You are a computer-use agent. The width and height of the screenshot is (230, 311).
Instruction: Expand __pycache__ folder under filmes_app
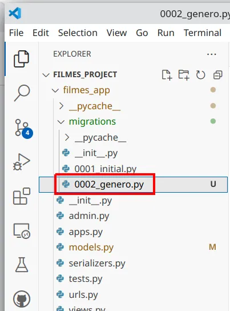[x=62, y=106]
